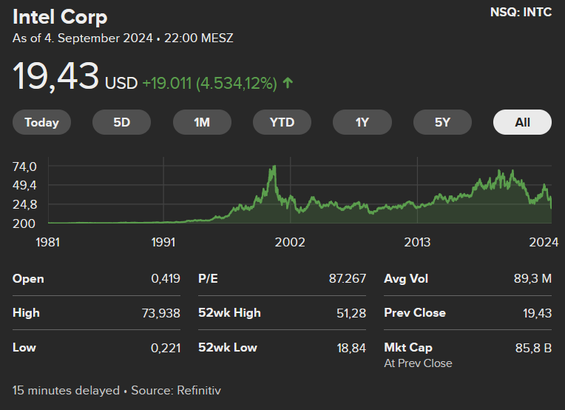Click the Open value 0,419
The image size is (565, 410).
pyautogui.click(x=166, y=279)
